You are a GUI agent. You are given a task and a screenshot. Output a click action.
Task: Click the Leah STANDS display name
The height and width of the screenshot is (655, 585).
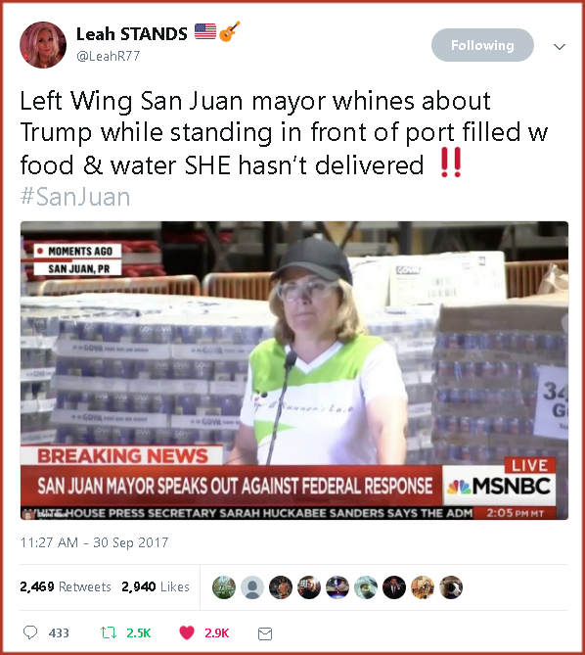tap(131, 34)
